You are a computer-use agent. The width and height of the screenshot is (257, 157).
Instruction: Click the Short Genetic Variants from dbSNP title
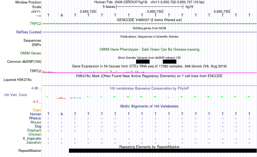point(149,58)
